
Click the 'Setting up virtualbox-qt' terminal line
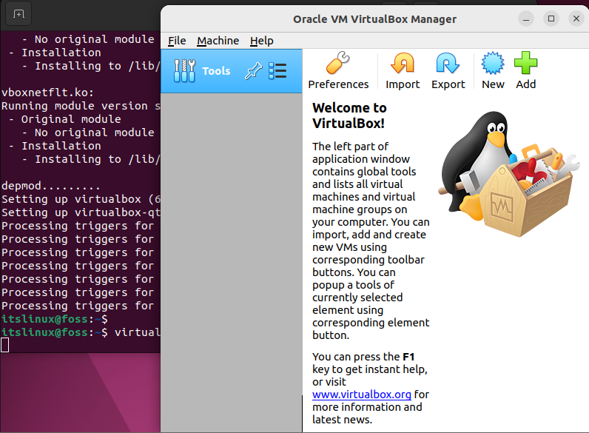(x=81, y=212)
